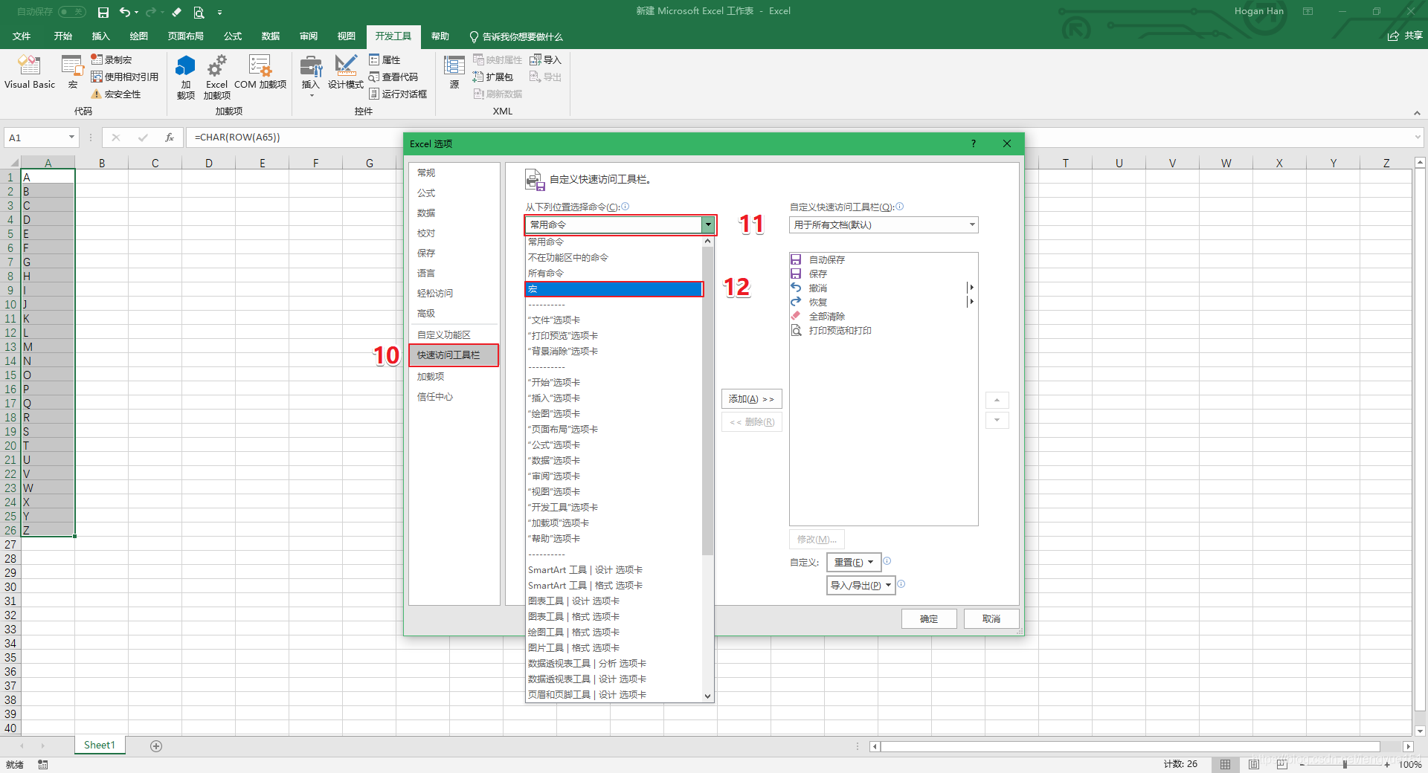Open the Add-ins (加载项) hexagon button

(185, 77)
